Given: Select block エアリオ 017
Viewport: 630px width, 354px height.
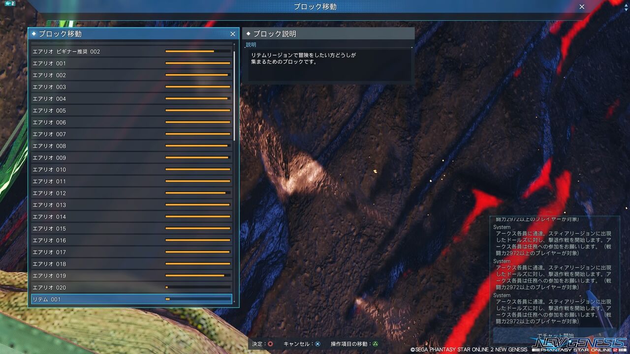Looking at the screenshot, I should pyautogui.click(x=131, y=252).
